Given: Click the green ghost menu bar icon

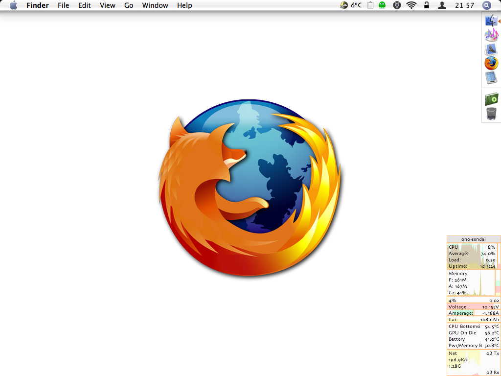Looking at the screenshot, I should tap(382, 5).
